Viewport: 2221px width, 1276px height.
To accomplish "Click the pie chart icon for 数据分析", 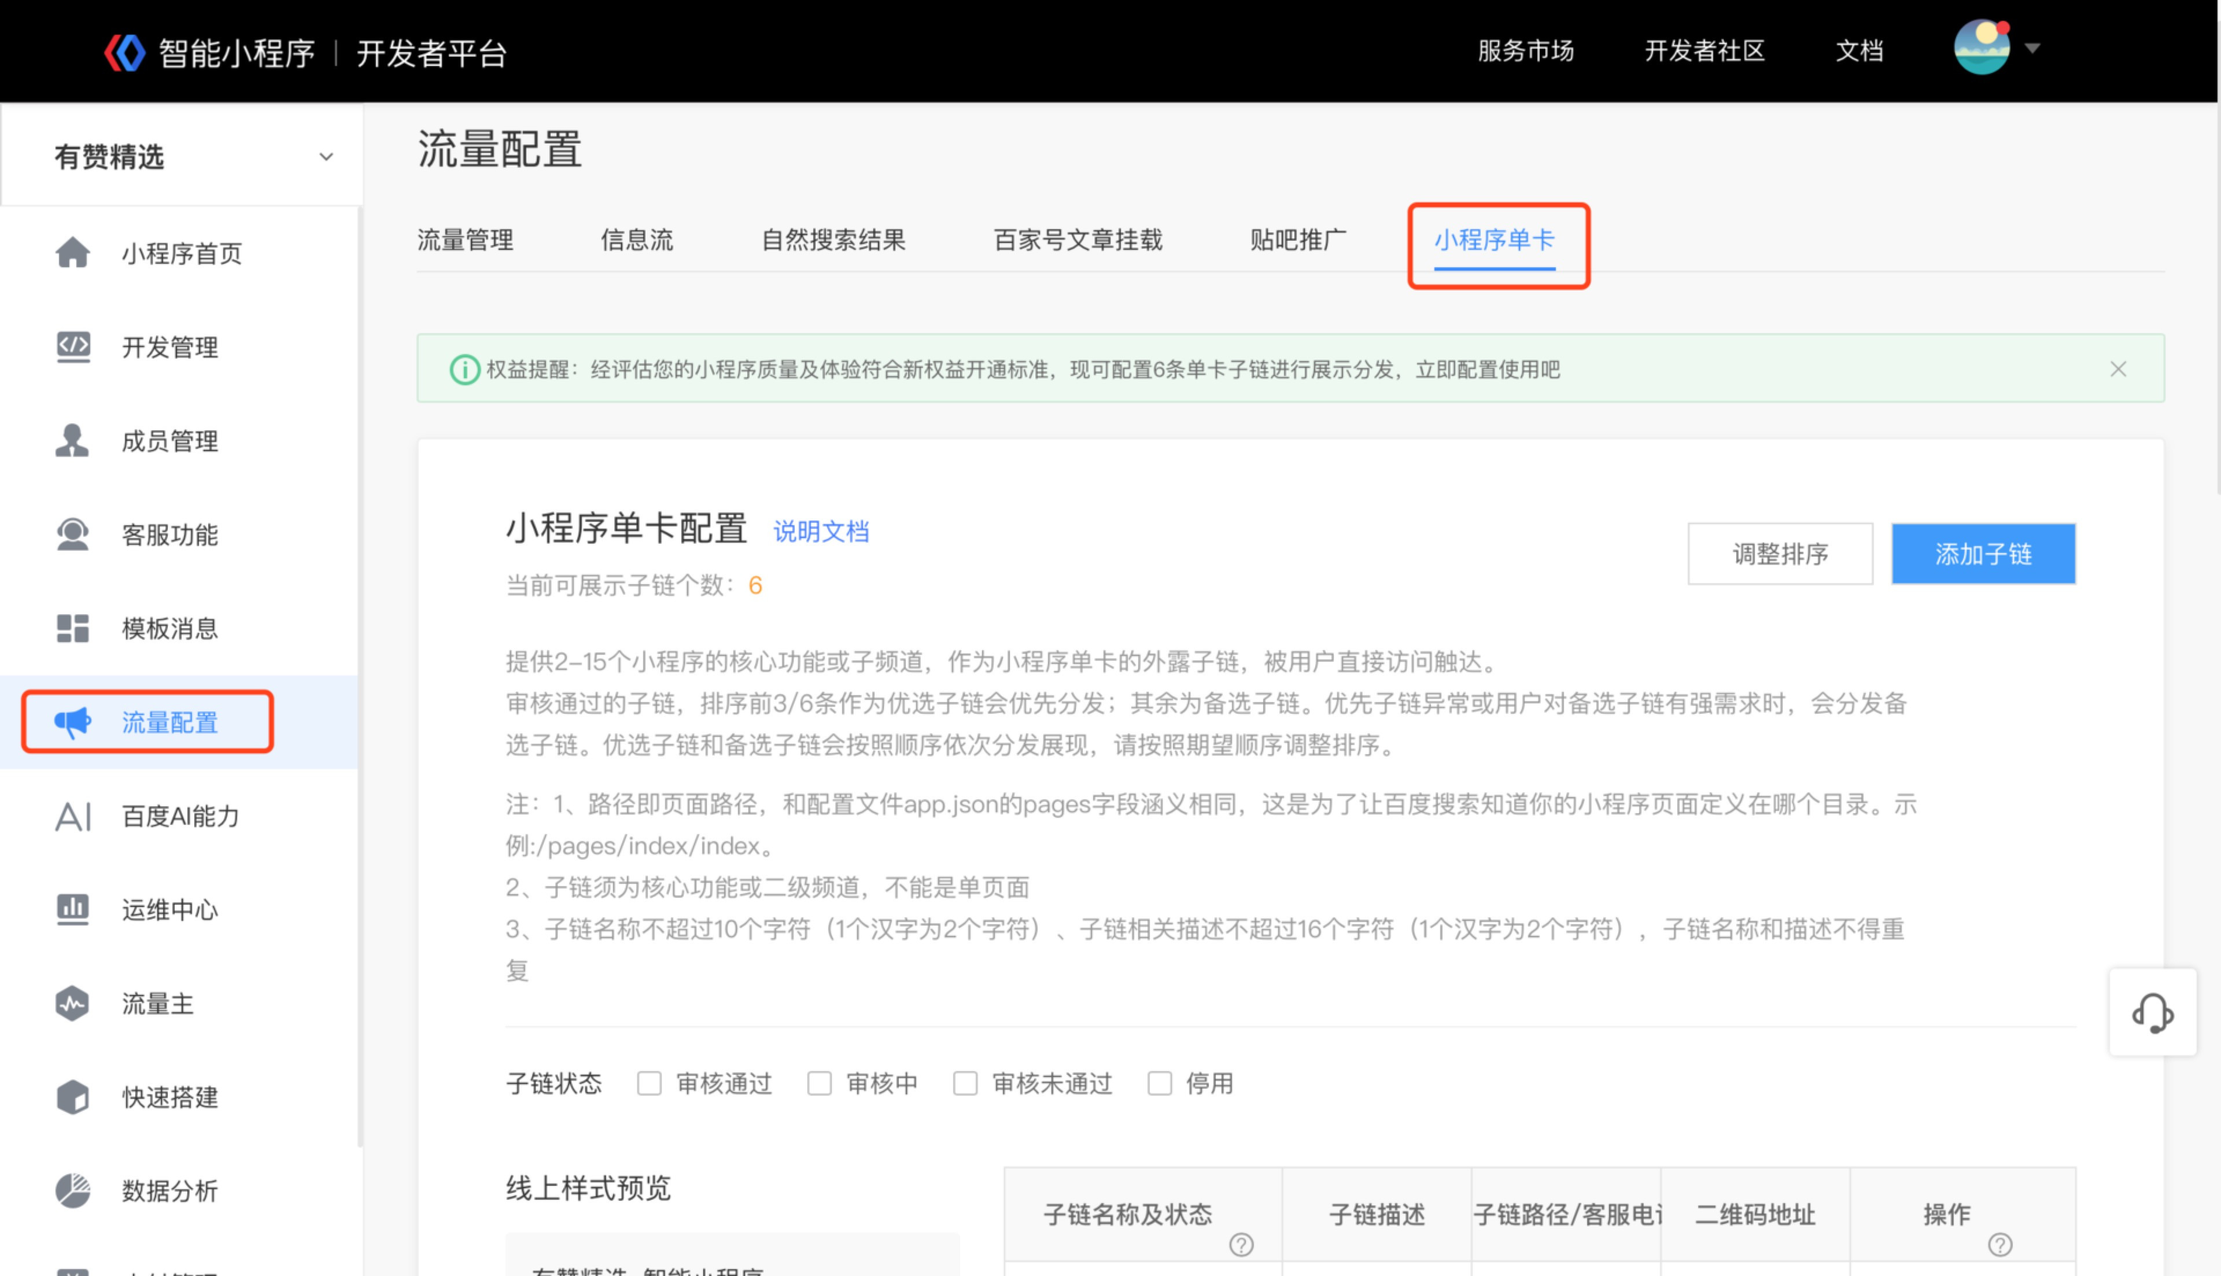I will (x=72, y=1190).
